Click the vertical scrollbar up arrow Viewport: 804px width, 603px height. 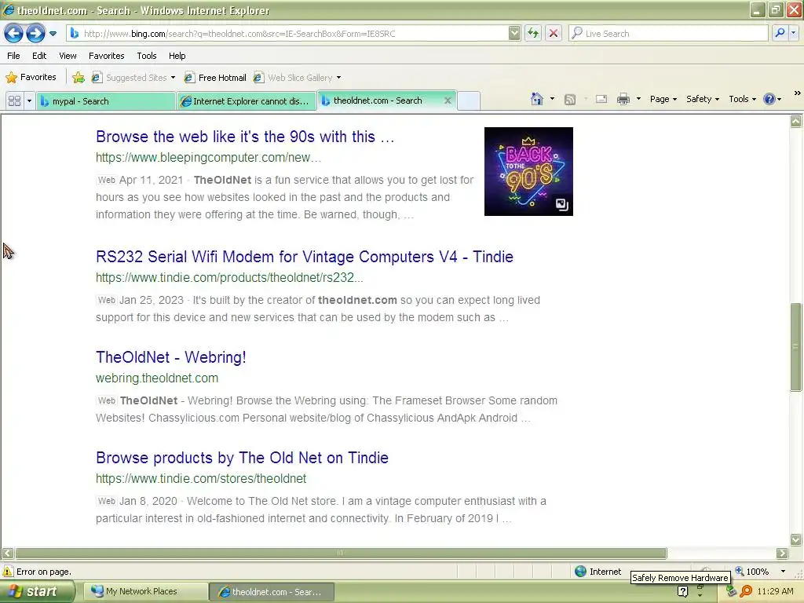(x=796, y=121)
